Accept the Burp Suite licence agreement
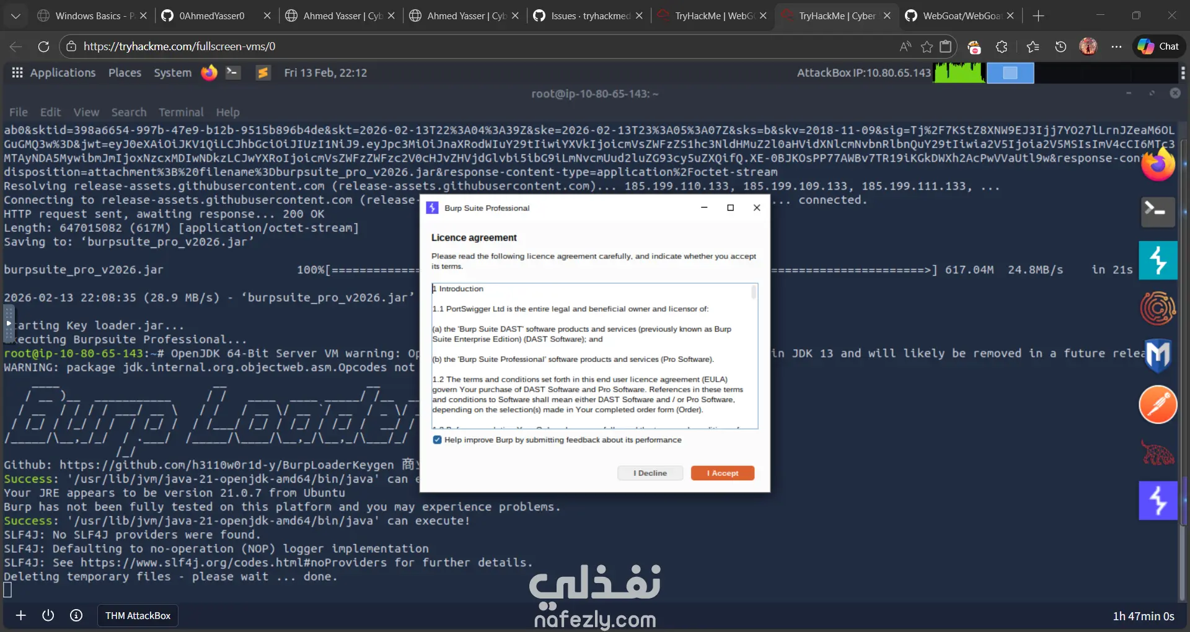The height and width of the screenshot is (632, 1190). point(722,473)
